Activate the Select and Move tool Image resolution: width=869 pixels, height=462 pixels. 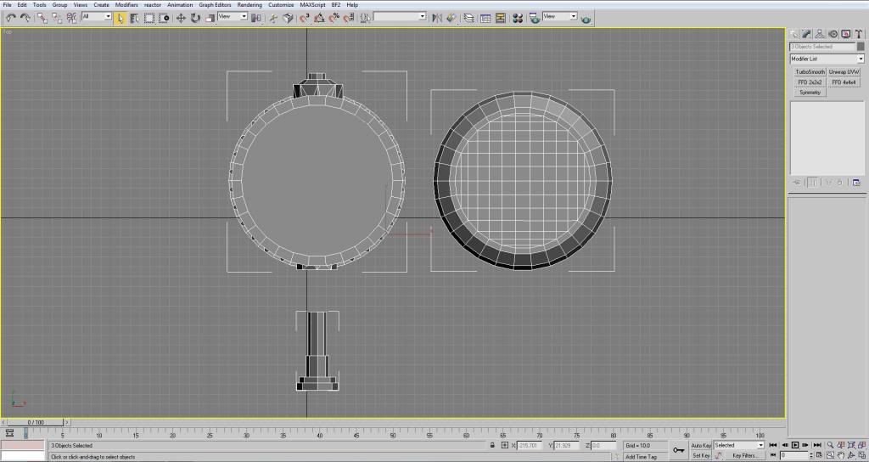pyautogui.click(x=181, y=18)
